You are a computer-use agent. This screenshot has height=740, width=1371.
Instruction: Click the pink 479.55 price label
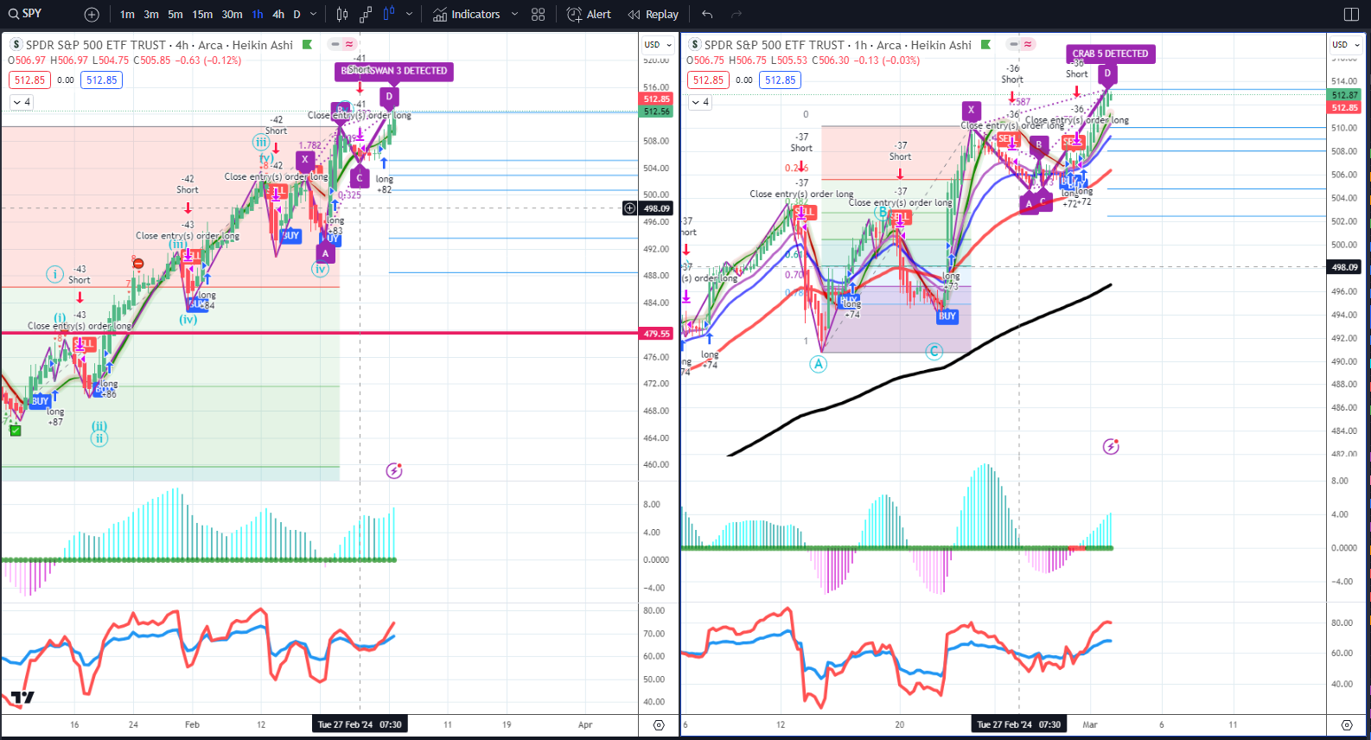(656, 334)
